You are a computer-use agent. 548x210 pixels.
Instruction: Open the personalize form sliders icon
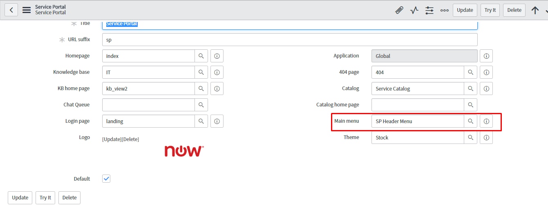click(429, 10)
